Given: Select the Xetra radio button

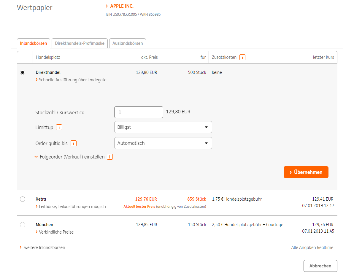Looking at the screenshot, I should pos(23,199).
